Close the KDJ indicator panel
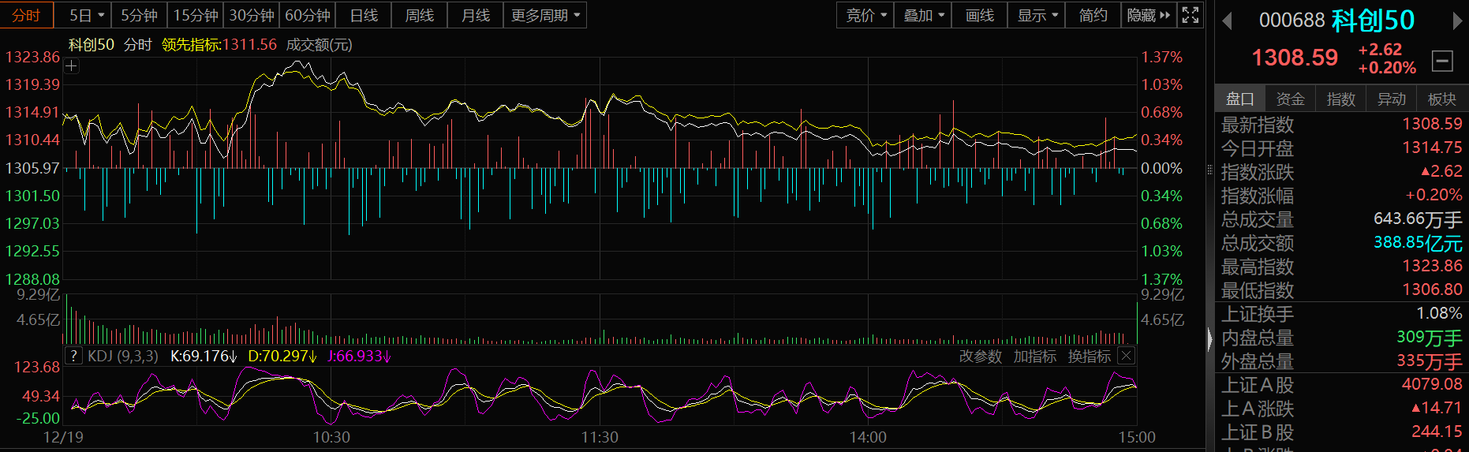Viewport: 1469px width, 452px height. point(1127,356)
